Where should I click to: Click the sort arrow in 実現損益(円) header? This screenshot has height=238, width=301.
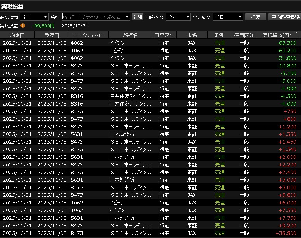pos(296,34)
